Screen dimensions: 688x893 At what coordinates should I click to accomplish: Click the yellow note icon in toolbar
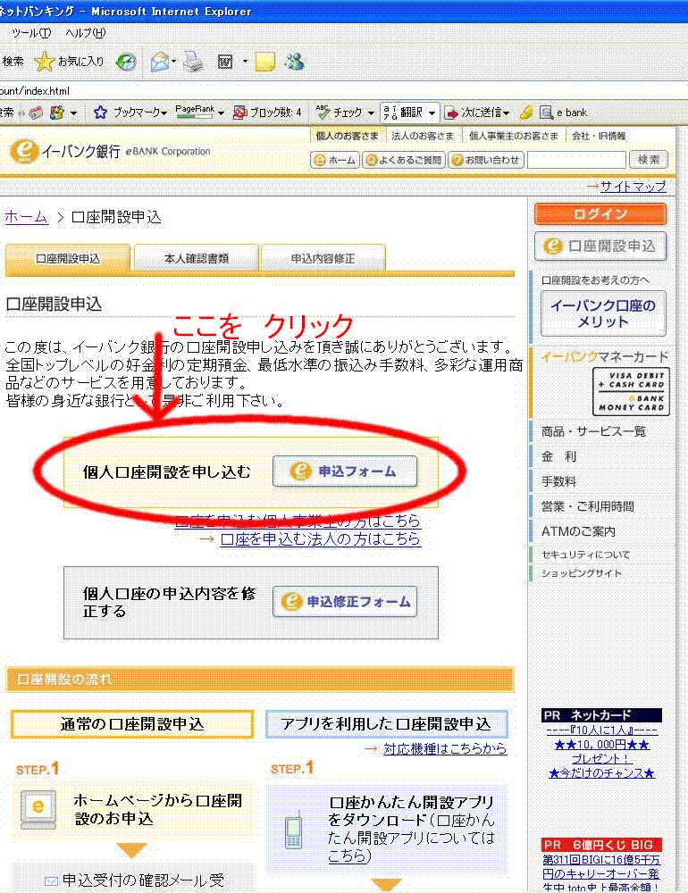pyautogui.click(x=265, y=62)
